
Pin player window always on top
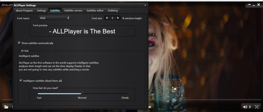click(249, 5)
